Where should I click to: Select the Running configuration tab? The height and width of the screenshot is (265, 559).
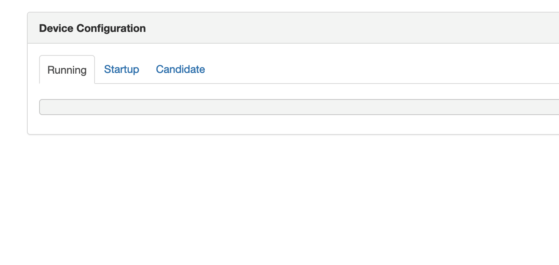[x=67, y=70]
